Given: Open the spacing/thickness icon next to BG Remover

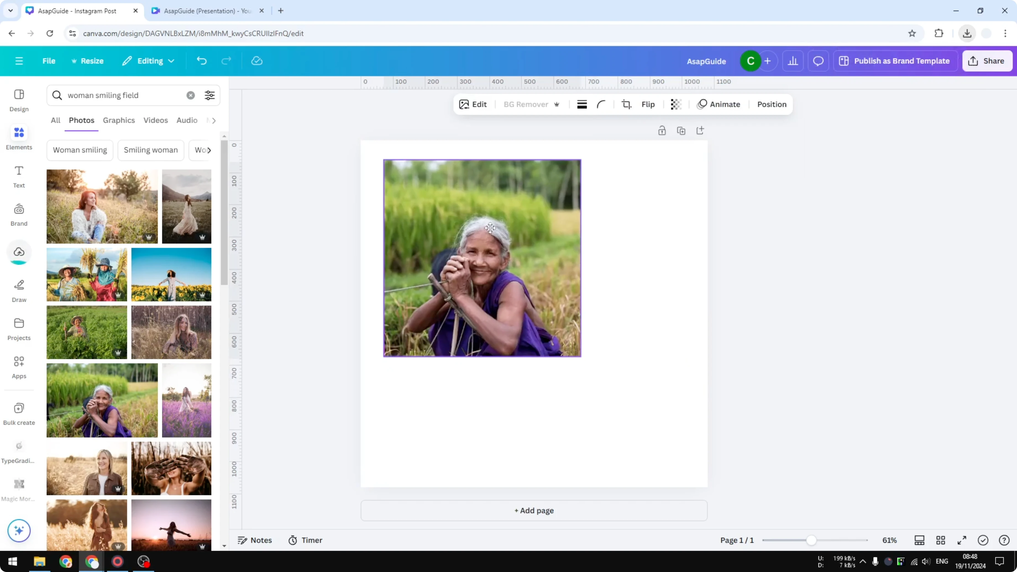Looking at the screenshot, I should click(581, 104).
